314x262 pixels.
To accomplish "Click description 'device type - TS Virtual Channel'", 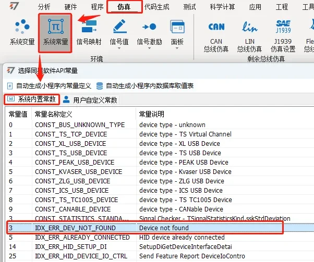I will pos(186,134).
